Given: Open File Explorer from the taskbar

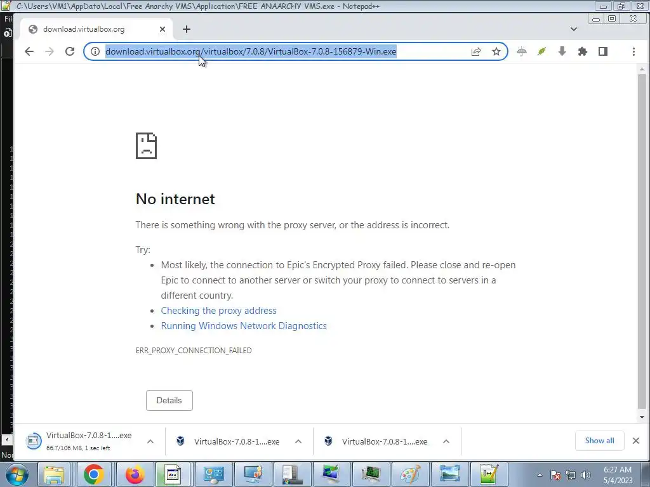Looking at the screenshot, I should [x=54, y=474].
